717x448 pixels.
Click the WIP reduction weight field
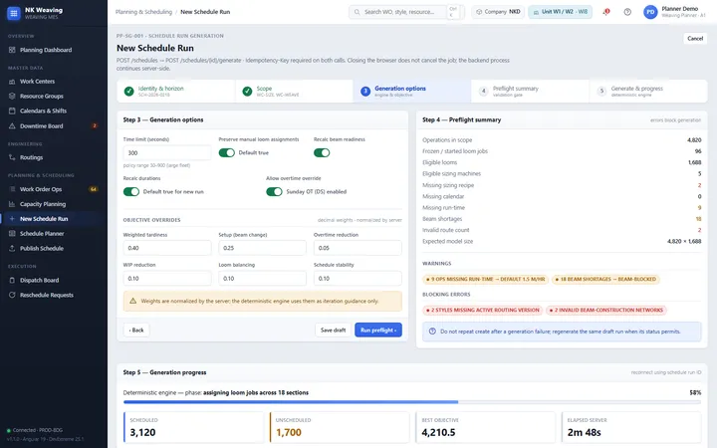(167, 279)
